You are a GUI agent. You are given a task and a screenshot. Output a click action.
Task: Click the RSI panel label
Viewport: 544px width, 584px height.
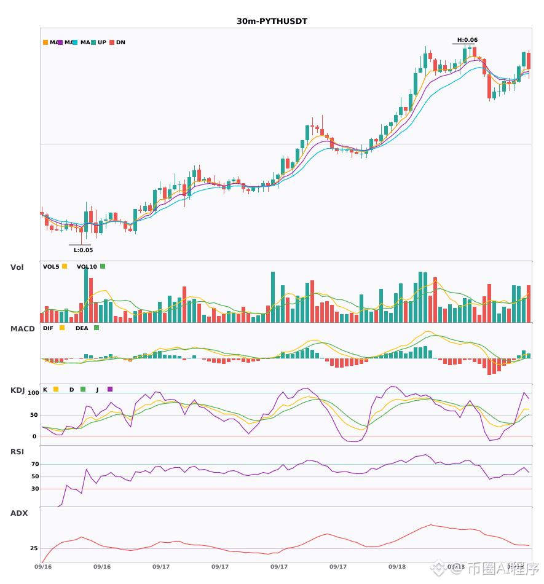(x=17, y=452)
